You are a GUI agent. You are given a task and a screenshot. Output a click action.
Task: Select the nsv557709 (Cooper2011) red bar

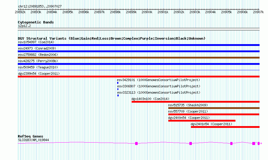point(214,114)
